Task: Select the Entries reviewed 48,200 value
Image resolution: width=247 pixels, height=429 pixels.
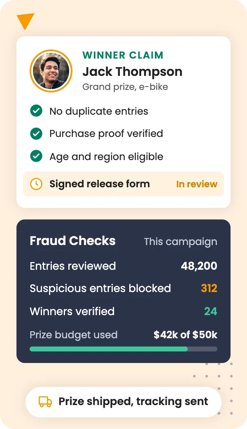Action: click(x=199, y=266)
